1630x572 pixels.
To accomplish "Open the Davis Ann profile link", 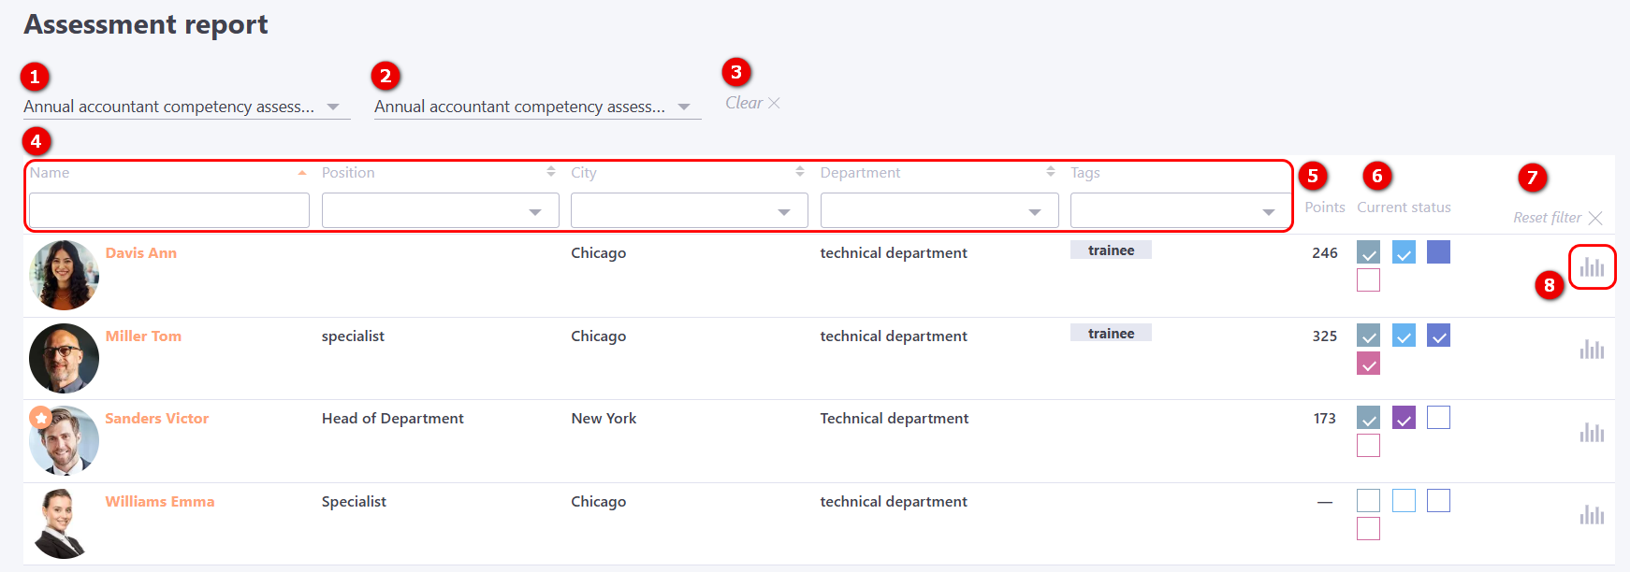I will coord(141,253).
